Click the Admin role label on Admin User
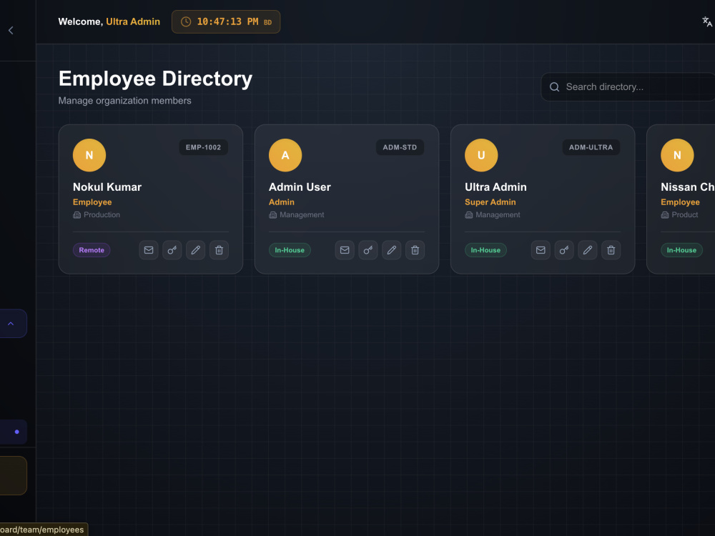This screenshot has height=536, width=715. coord(281,202)
